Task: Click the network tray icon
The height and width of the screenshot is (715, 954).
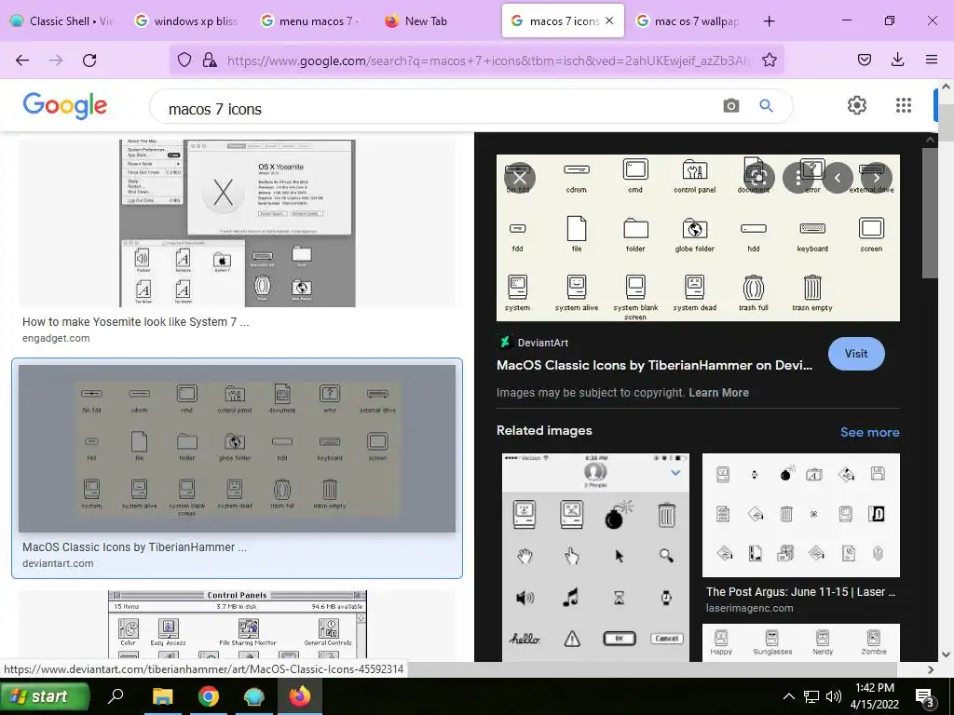Action: pyautogui.click(x=811, y=696)
